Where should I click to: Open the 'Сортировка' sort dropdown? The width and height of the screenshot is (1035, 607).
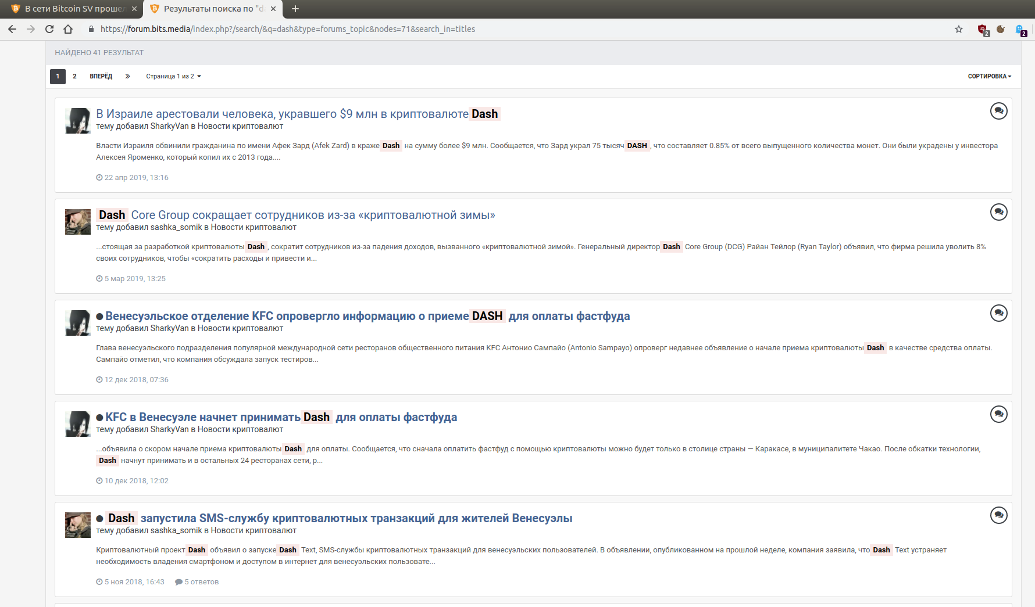[x=989, y=76]
